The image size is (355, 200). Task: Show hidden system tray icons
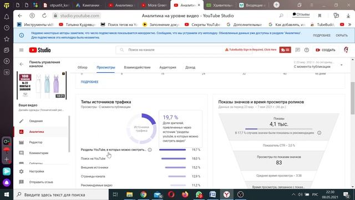pyautogui.click(x=293, y=194)
